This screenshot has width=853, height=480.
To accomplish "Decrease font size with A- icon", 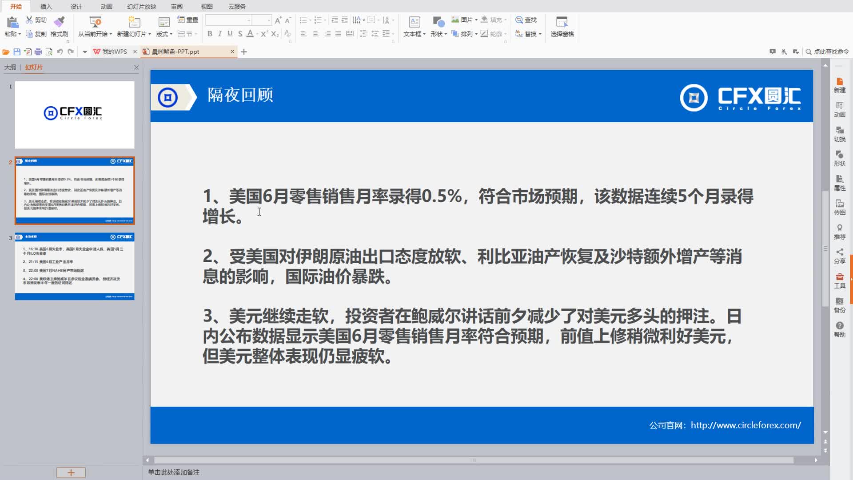I will coord(288,20).
